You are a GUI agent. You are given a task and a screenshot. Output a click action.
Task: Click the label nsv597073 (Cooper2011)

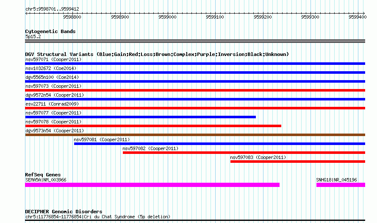tap(53, 86)
